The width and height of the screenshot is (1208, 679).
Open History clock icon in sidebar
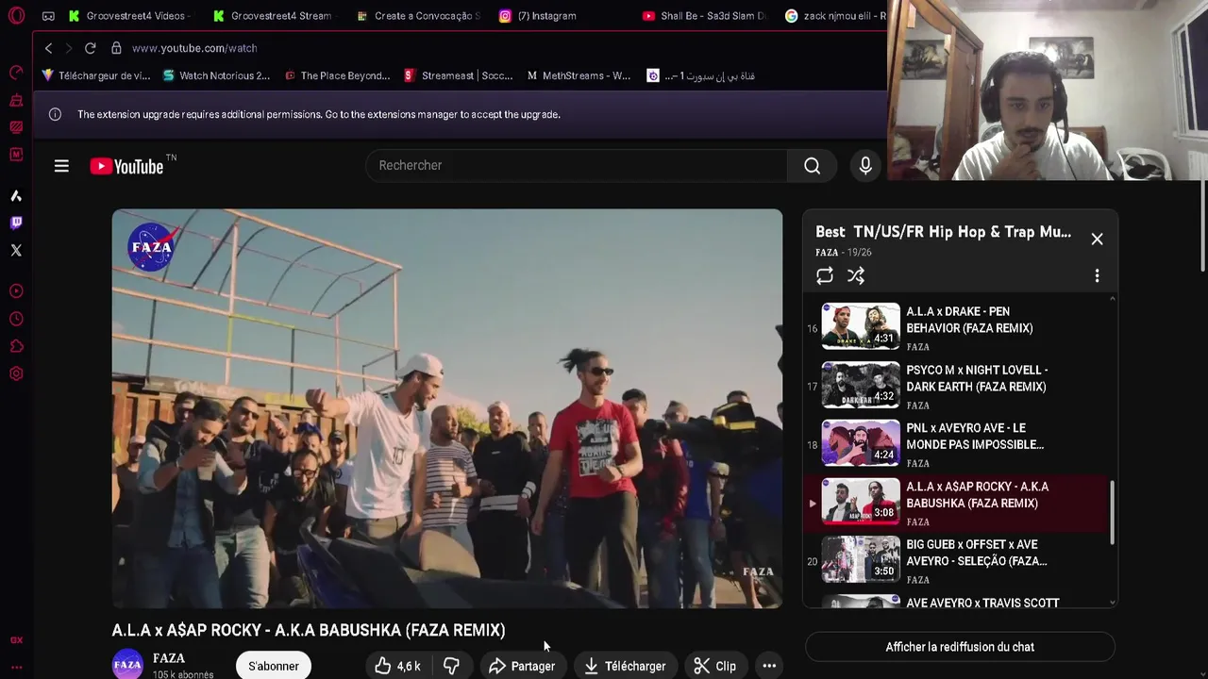click(16, 319)
